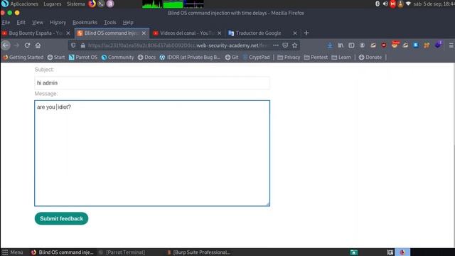Launch Firefox from the top panel icon

tap(92, 4)
